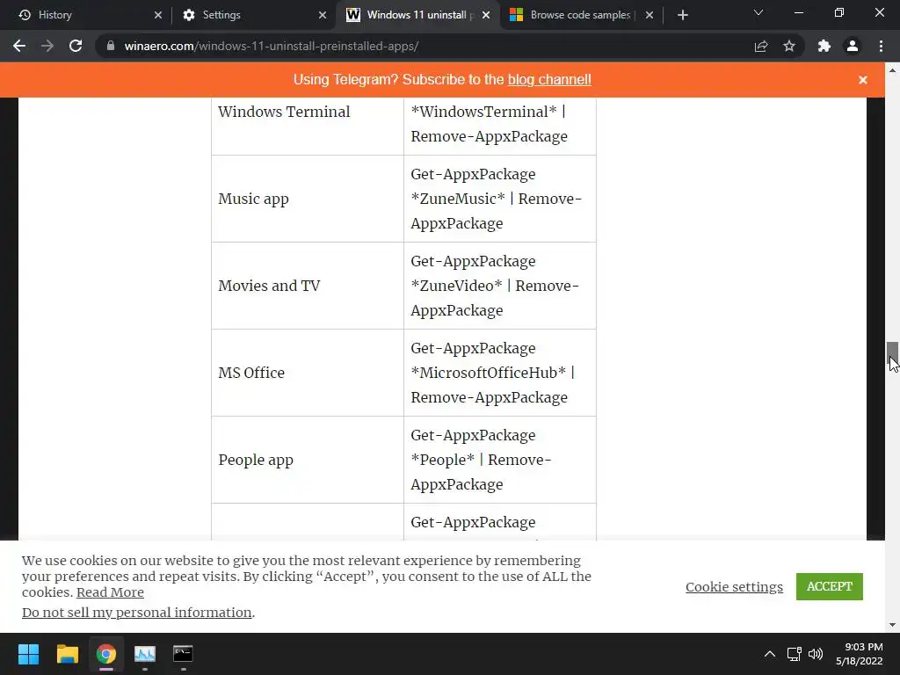Open Chrome three-dot menu
The height and width of the screenshot is (675, 900).
881,46
